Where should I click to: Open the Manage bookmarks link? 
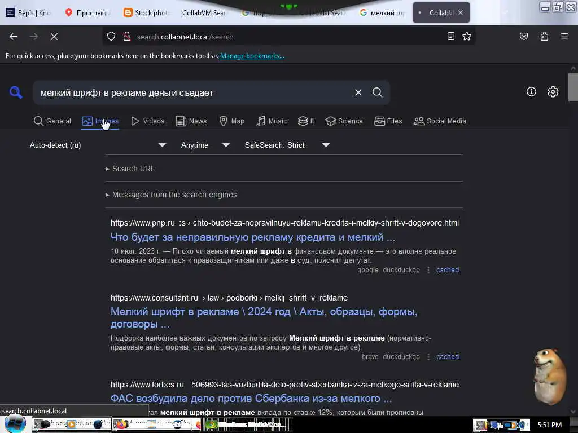click(252, 56)
